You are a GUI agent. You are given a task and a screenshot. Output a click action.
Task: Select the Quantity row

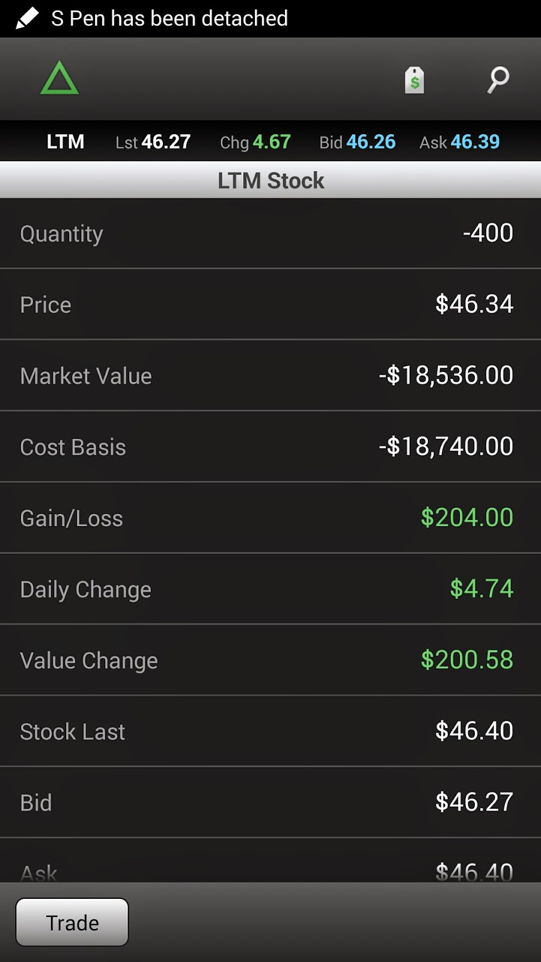270,233
